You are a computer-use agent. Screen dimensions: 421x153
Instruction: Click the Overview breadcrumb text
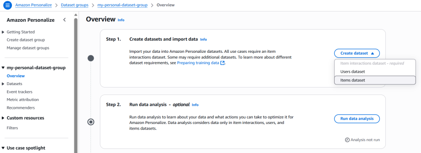pyautogui.click(x=165, y=5)
